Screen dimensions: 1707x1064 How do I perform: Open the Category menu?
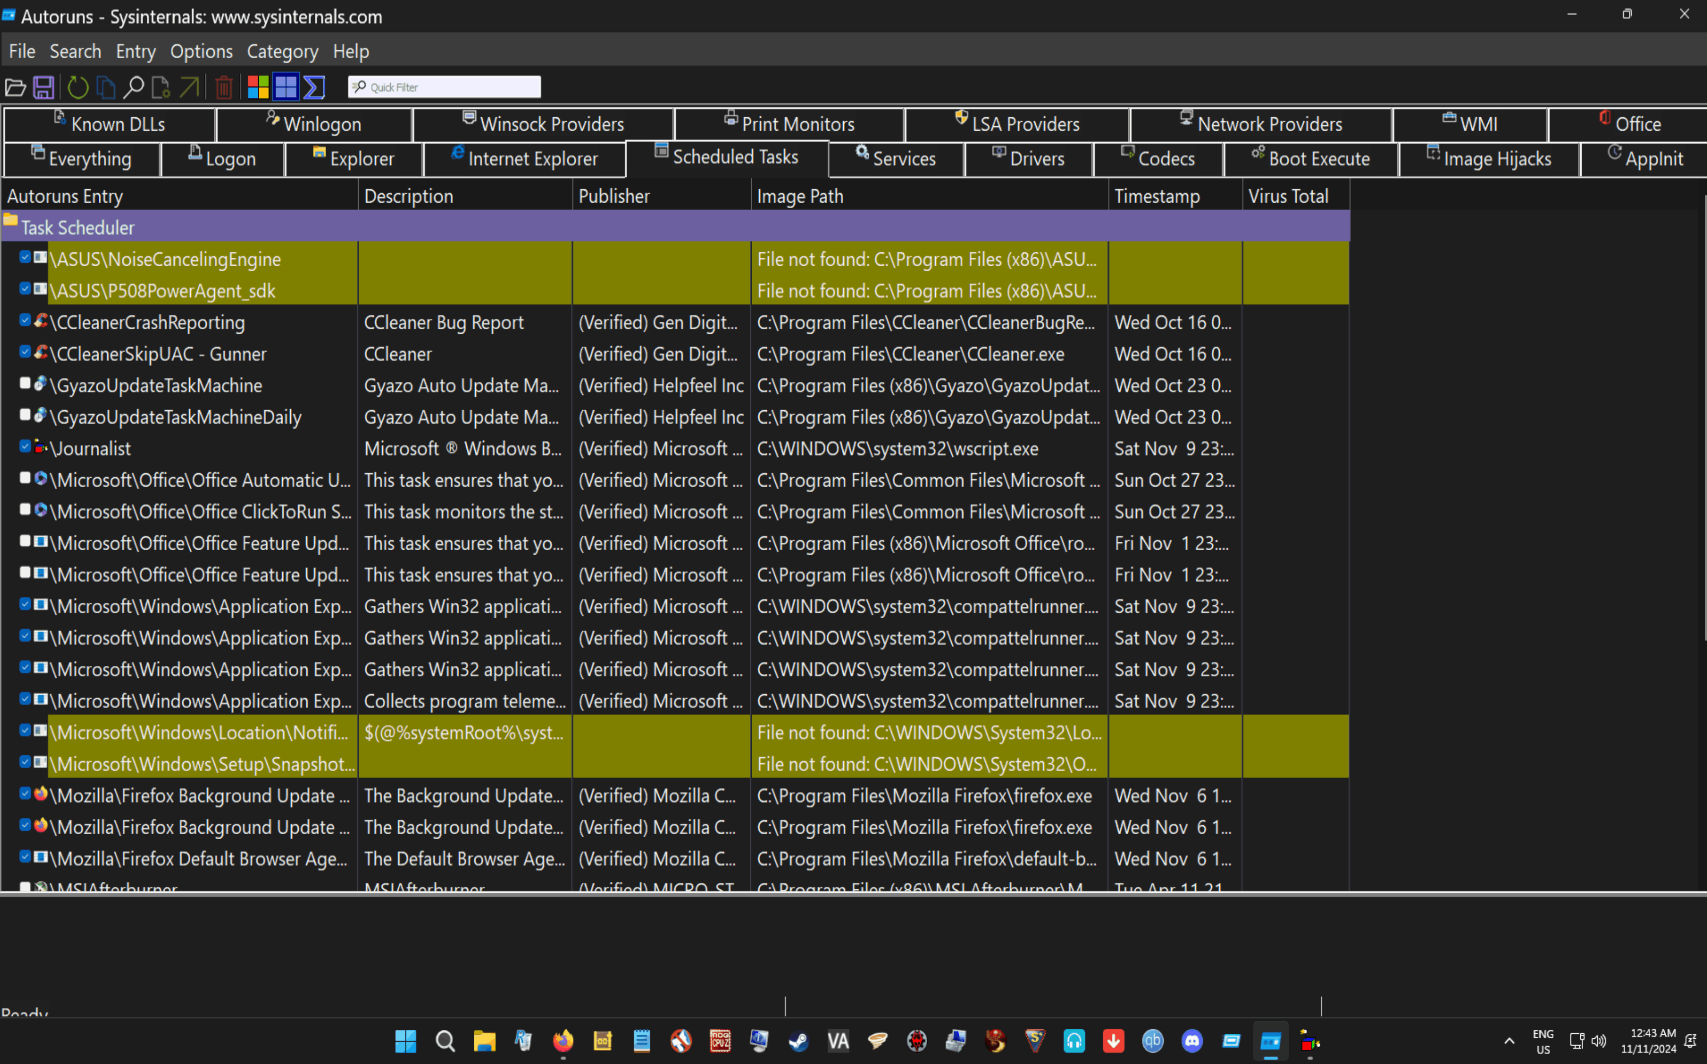coord(282,52)
